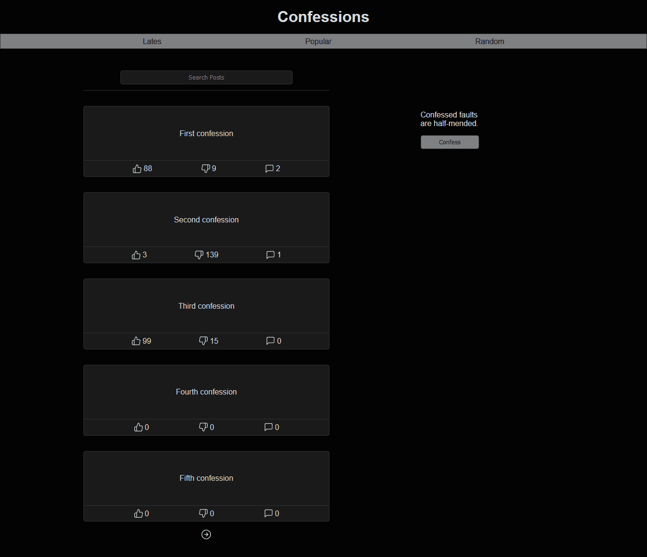Viewport: 647px width, 557px height.
Task: Click the Confessions page title
Action: click(323, 17)
